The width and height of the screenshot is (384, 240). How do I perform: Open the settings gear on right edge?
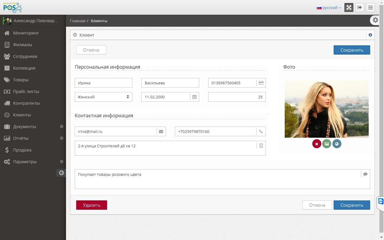[375, 20]
